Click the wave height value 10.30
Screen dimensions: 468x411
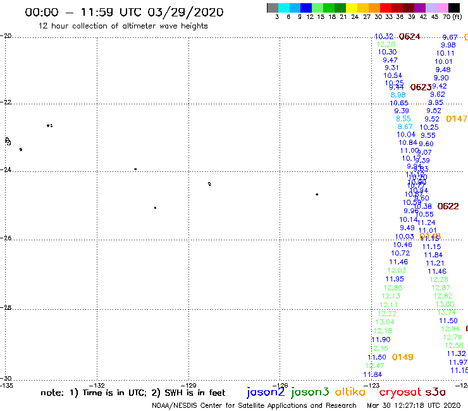[388, 52]
